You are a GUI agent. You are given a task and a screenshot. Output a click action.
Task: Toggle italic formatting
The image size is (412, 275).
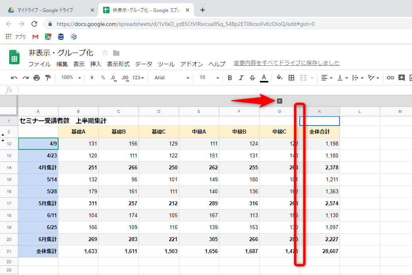pyautogui.click(x=240, y=78)
